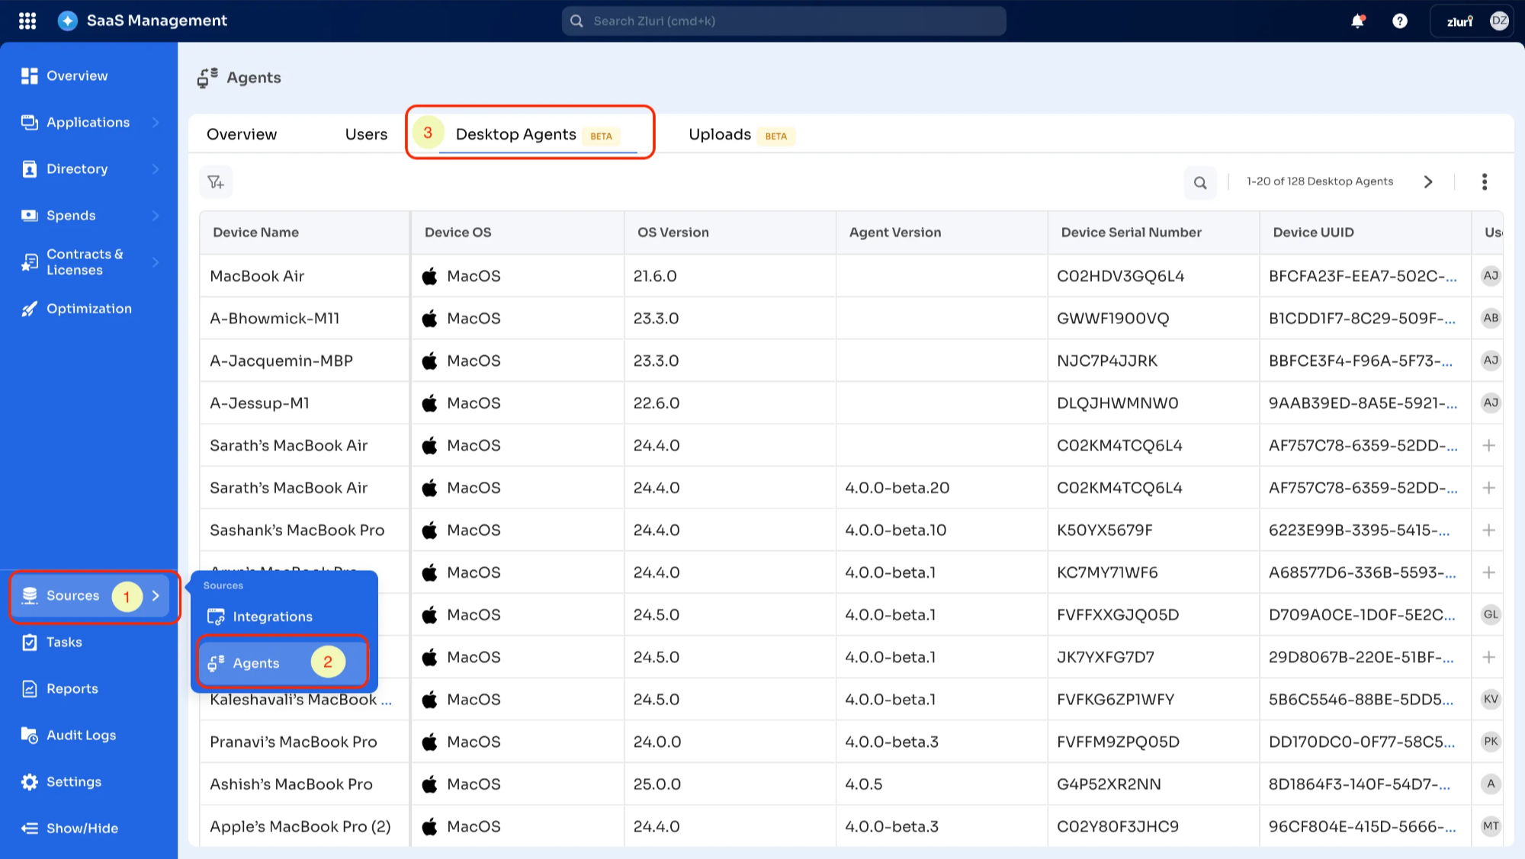Expand the Spends submenu chevron

coord(156,216)
